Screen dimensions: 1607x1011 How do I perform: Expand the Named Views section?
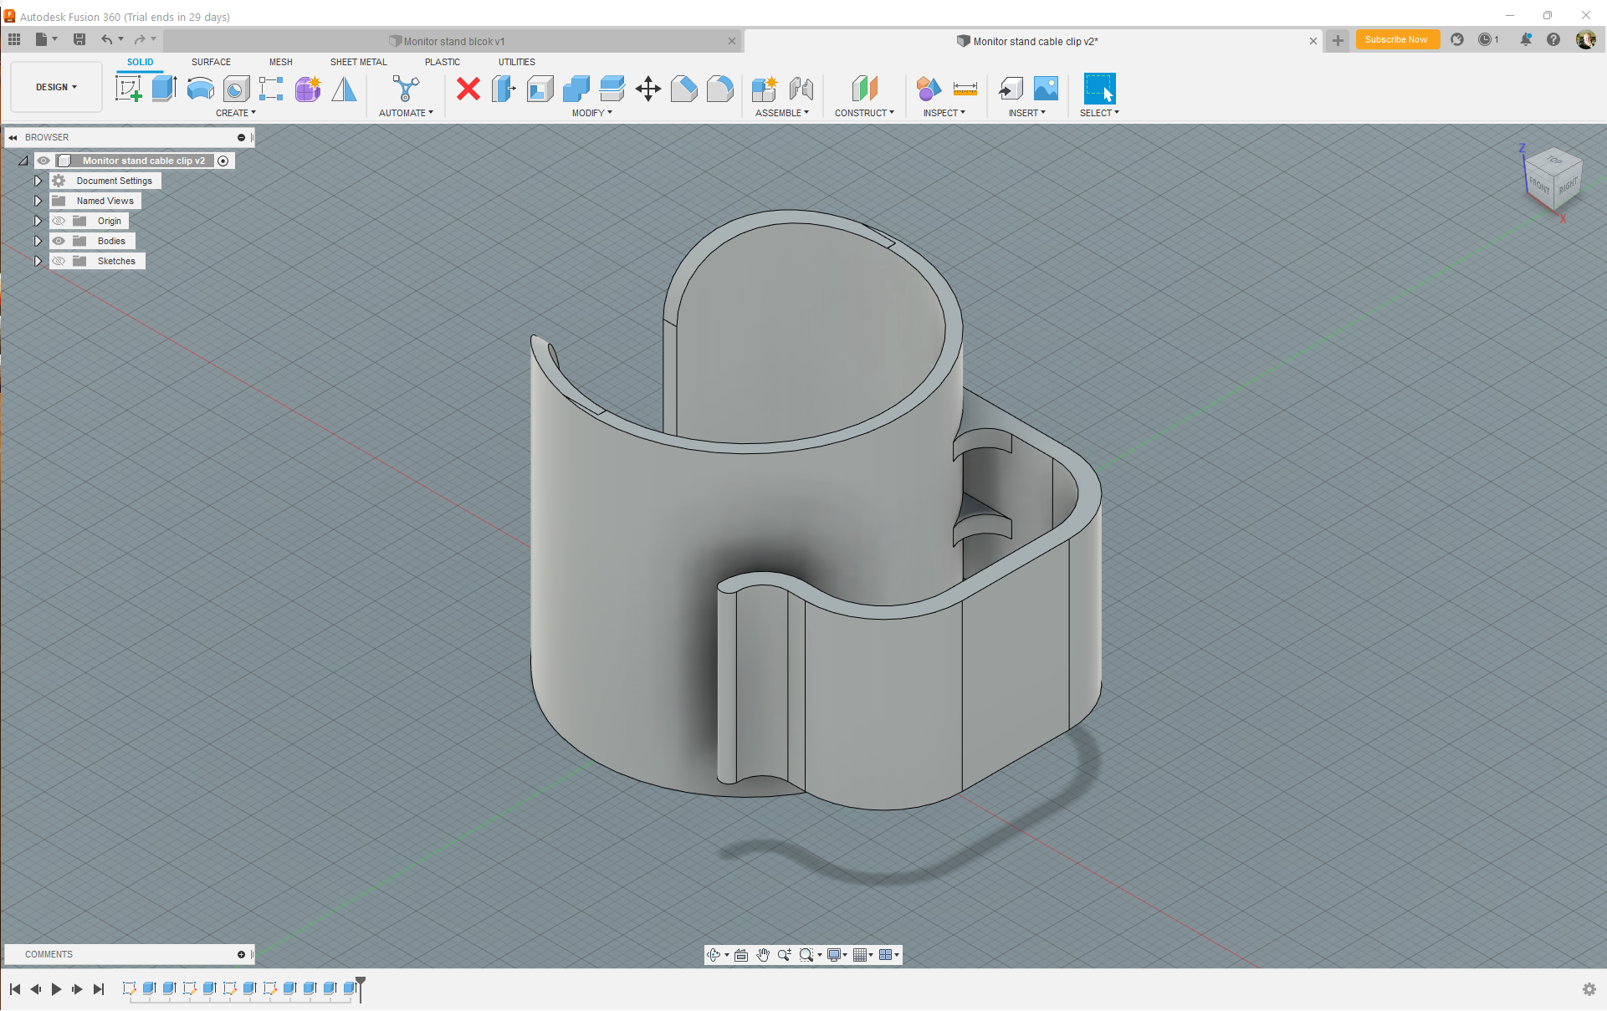coord(38,201)
